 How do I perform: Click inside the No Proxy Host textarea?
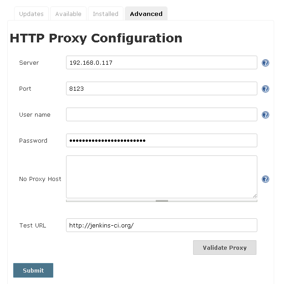coord(162,177)
